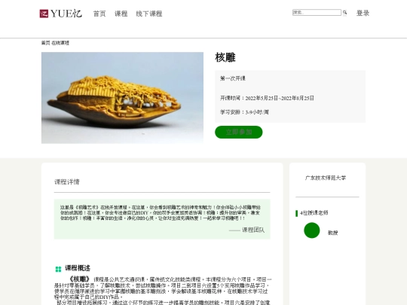The image size is (407, 305).
Task: Open the 首页 menu item
Action: tap(99, 14)
